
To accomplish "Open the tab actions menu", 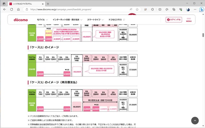I will coord(4,4).
